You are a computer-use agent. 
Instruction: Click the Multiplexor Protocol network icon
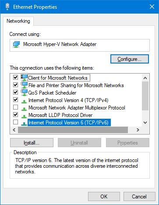click(x=24, y=108)
